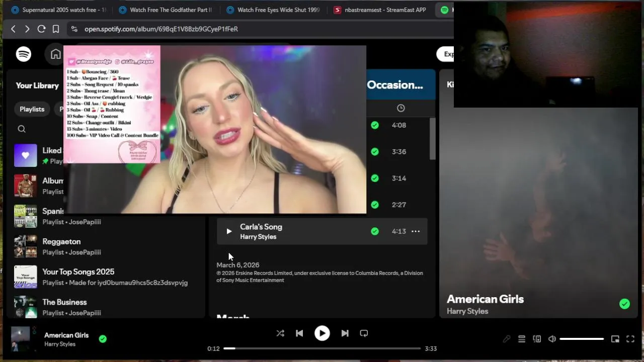Open the Reggaeton playlist

tap(107, 246)
